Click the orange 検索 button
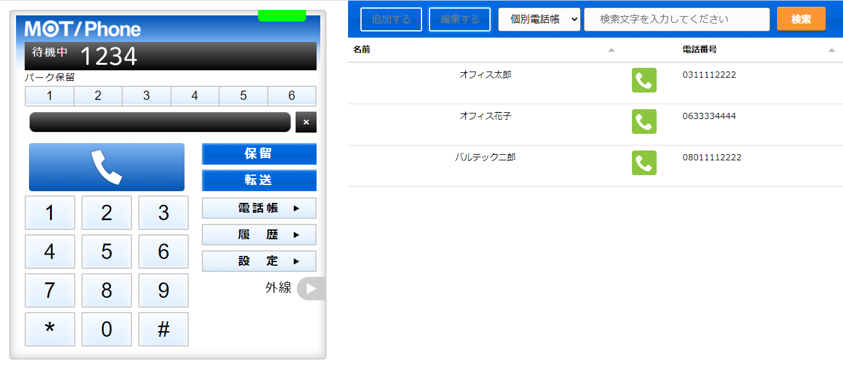 click(x=801, y=19)
